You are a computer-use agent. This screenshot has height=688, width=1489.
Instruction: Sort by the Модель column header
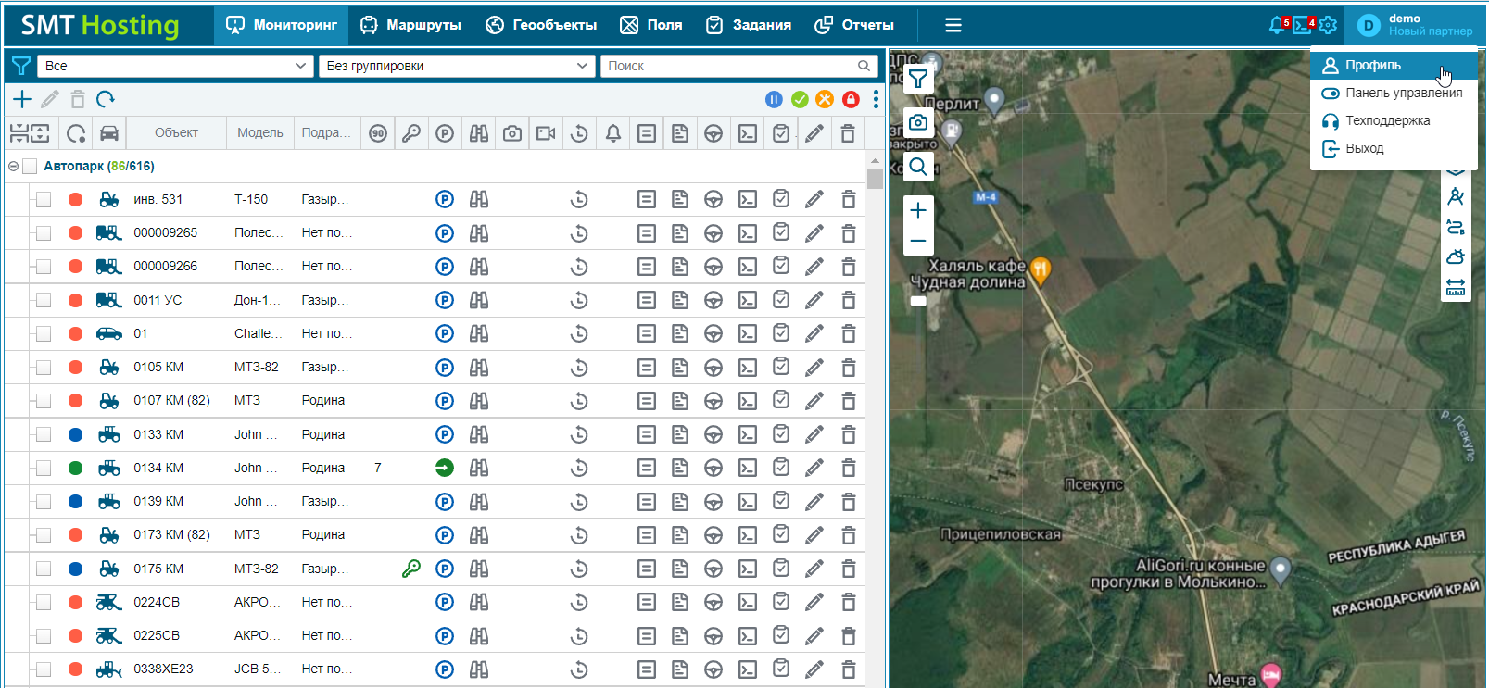260,133
